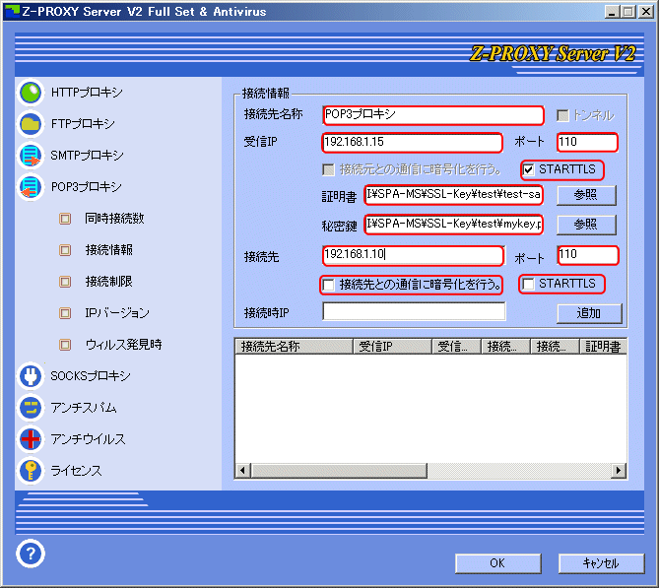Confirm with the OK button
Image resolution: width=659 pixels, height=588 pixels.
coord(498,563)
